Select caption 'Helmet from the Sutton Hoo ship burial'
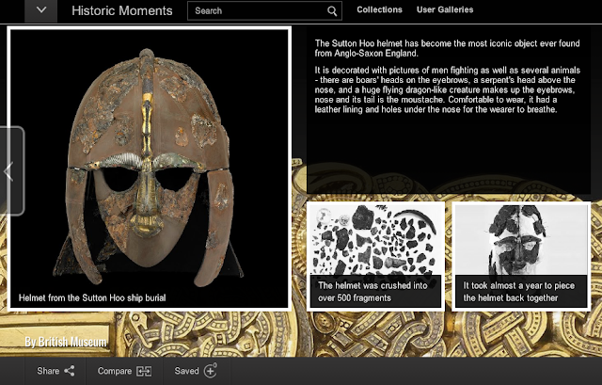602x385 pixels. click(92, 297)
